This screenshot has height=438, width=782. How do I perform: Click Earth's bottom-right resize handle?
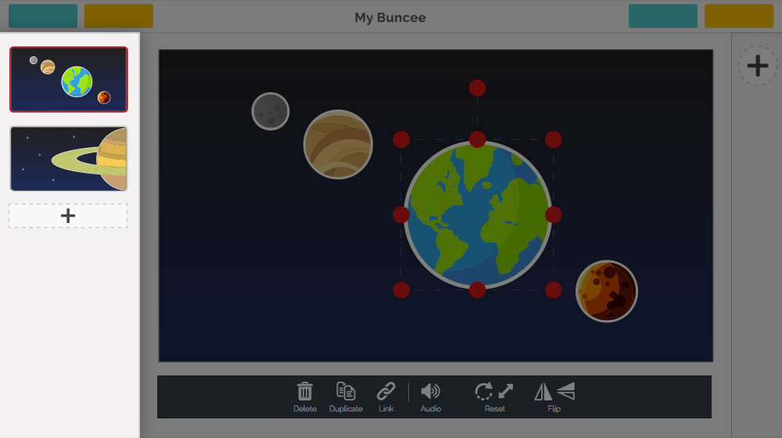click(x=553, y=290)
